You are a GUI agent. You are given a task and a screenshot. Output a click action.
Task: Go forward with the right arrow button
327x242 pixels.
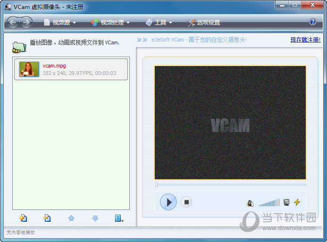click(x=26, y=22)
